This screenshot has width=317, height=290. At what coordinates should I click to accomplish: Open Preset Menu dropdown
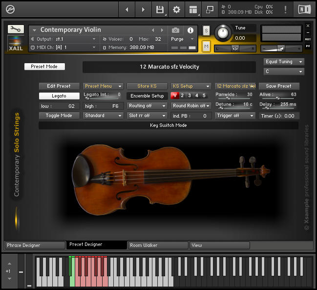(103, 86)
